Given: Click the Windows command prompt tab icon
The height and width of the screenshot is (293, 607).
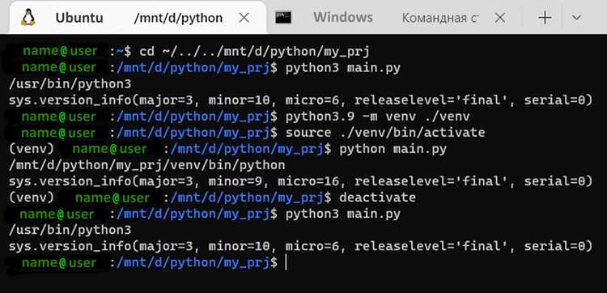Looking at the screenshot, I should point(283,18).
